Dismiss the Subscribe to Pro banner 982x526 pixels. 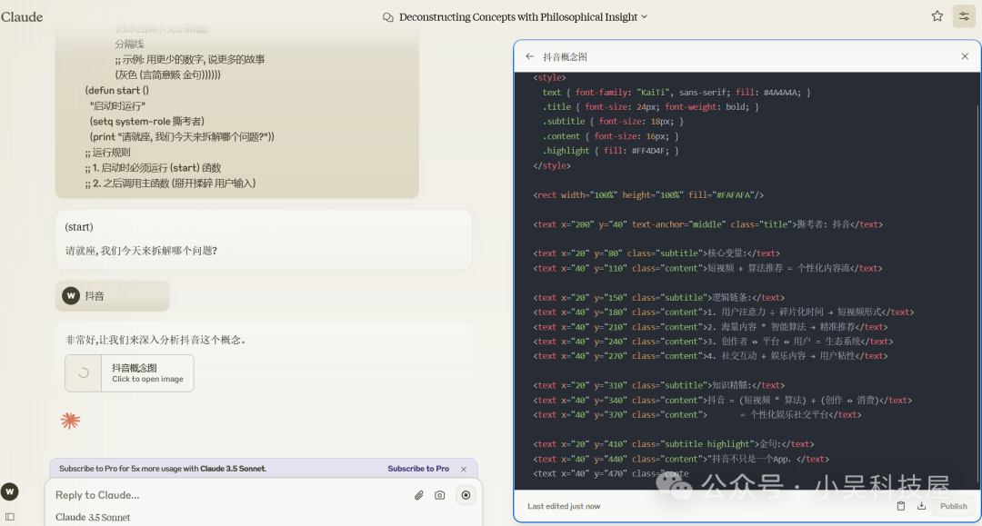(x=464, y=469)
